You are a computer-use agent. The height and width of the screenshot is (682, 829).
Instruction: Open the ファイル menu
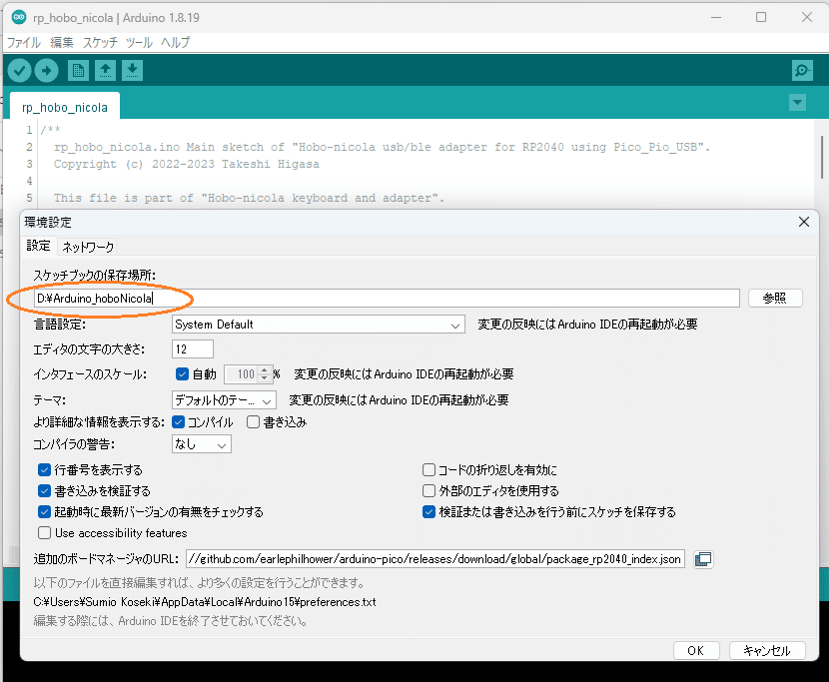point(23,42)
